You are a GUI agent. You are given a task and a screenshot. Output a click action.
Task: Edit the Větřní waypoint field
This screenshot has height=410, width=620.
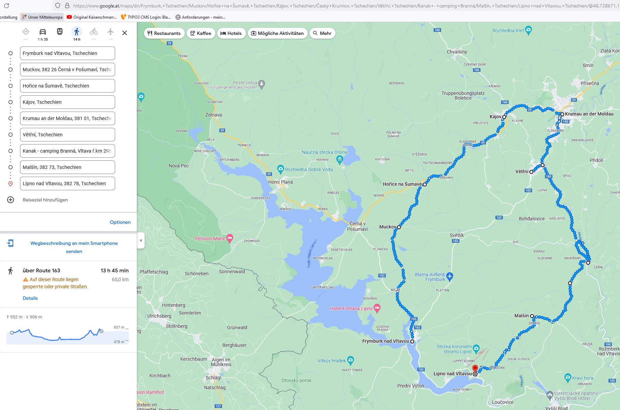(x=68, y=135)
